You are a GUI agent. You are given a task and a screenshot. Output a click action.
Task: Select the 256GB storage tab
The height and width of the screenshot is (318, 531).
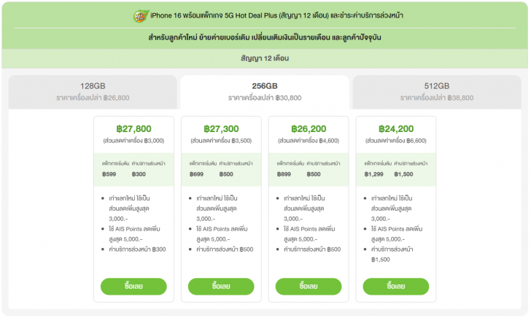[265, 90]
